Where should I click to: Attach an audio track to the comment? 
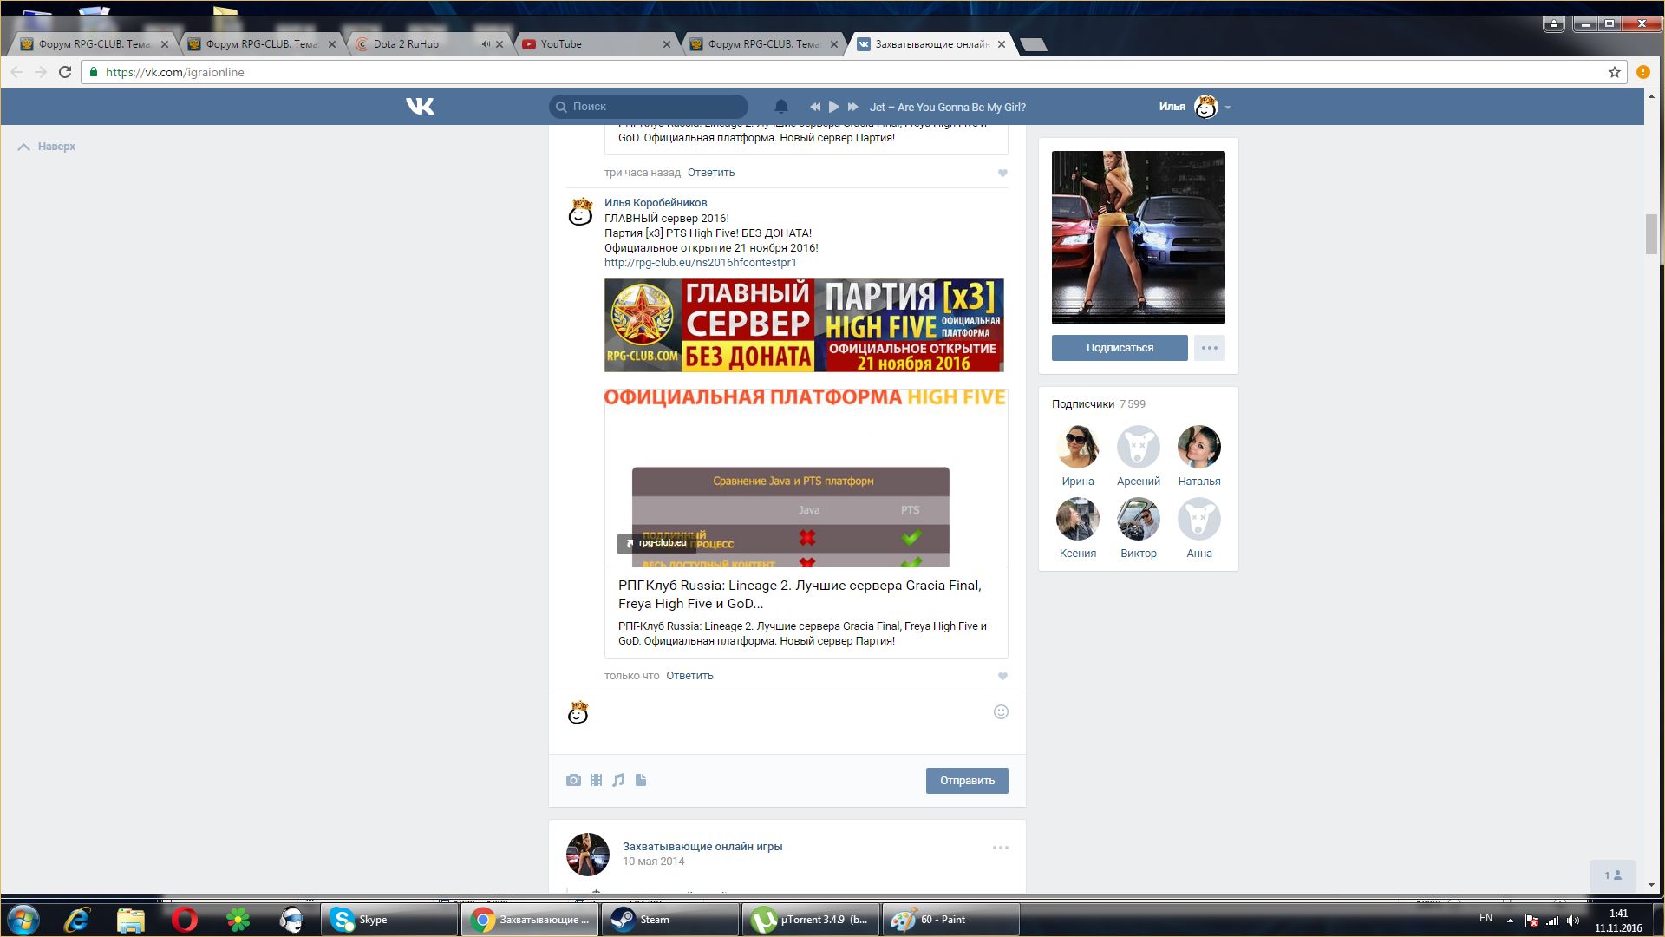click(x=618, y=780)
